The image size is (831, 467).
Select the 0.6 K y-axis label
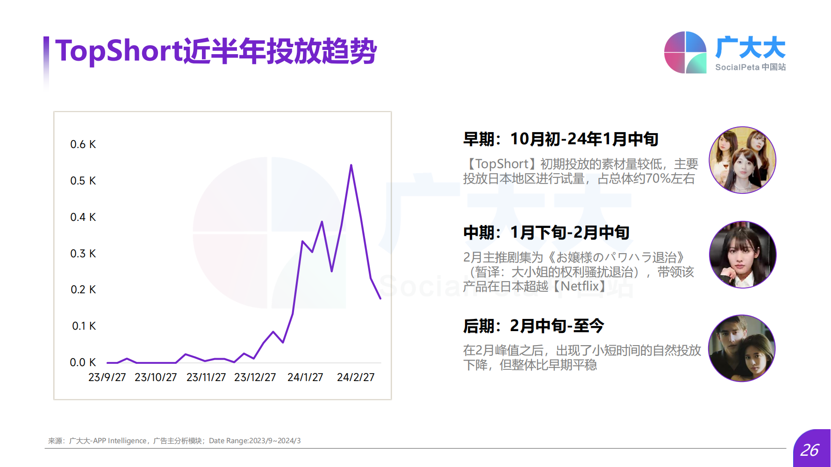[83, 144]
